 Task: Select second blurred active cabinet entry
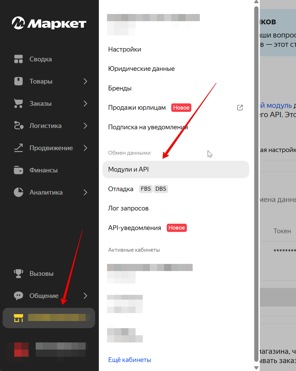125,304
